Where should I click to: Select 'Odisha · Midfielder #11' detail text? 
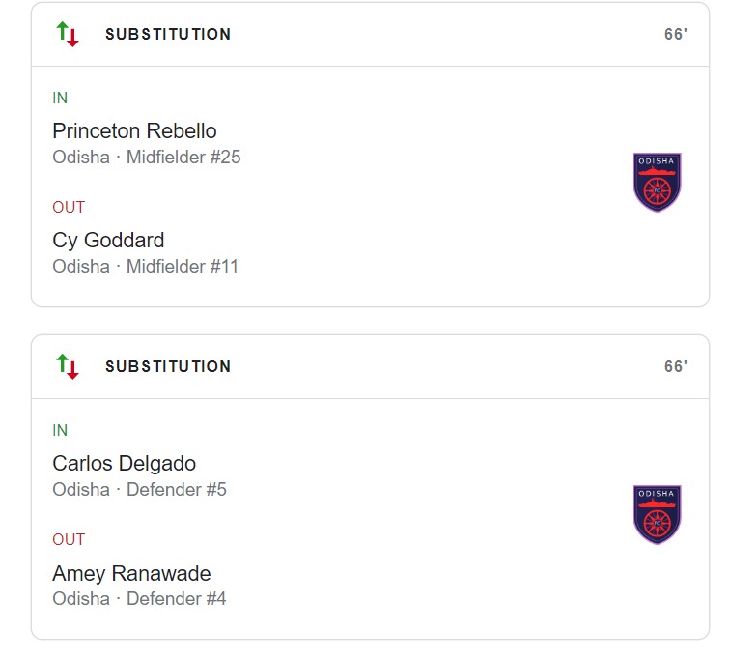tap(145, 267)
